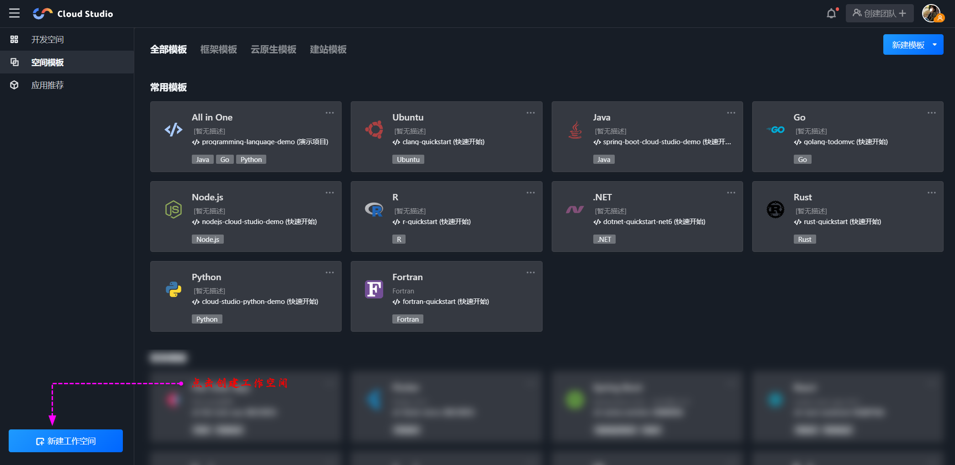Open r-quickstart repo link
This screenshot has height=465, width=955.
click(x=432, y=222)
